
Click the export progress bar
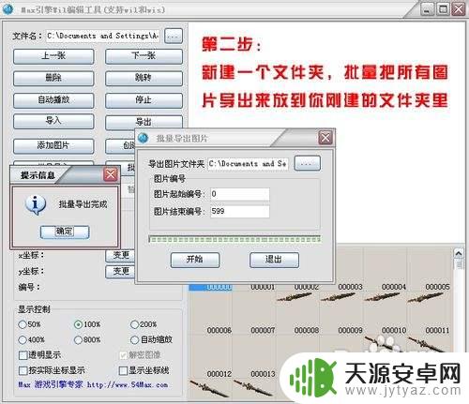pyautogui.click(x=234, y=239)
